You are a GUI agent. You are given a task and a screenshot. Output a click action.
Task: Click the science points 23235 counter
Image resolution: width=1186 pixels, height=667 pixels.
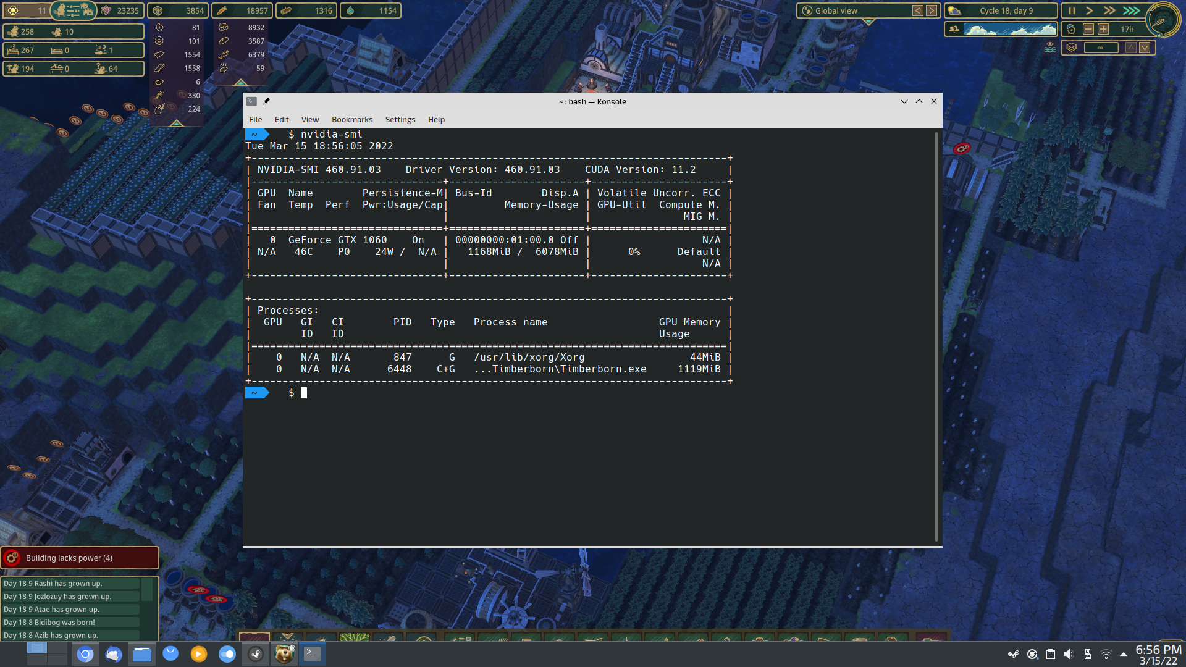tap(120, 10)
